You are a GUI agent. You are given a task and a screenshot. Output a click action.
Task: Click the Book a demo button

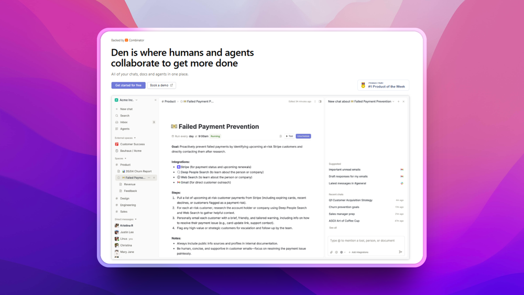click(x=161, y=85)
